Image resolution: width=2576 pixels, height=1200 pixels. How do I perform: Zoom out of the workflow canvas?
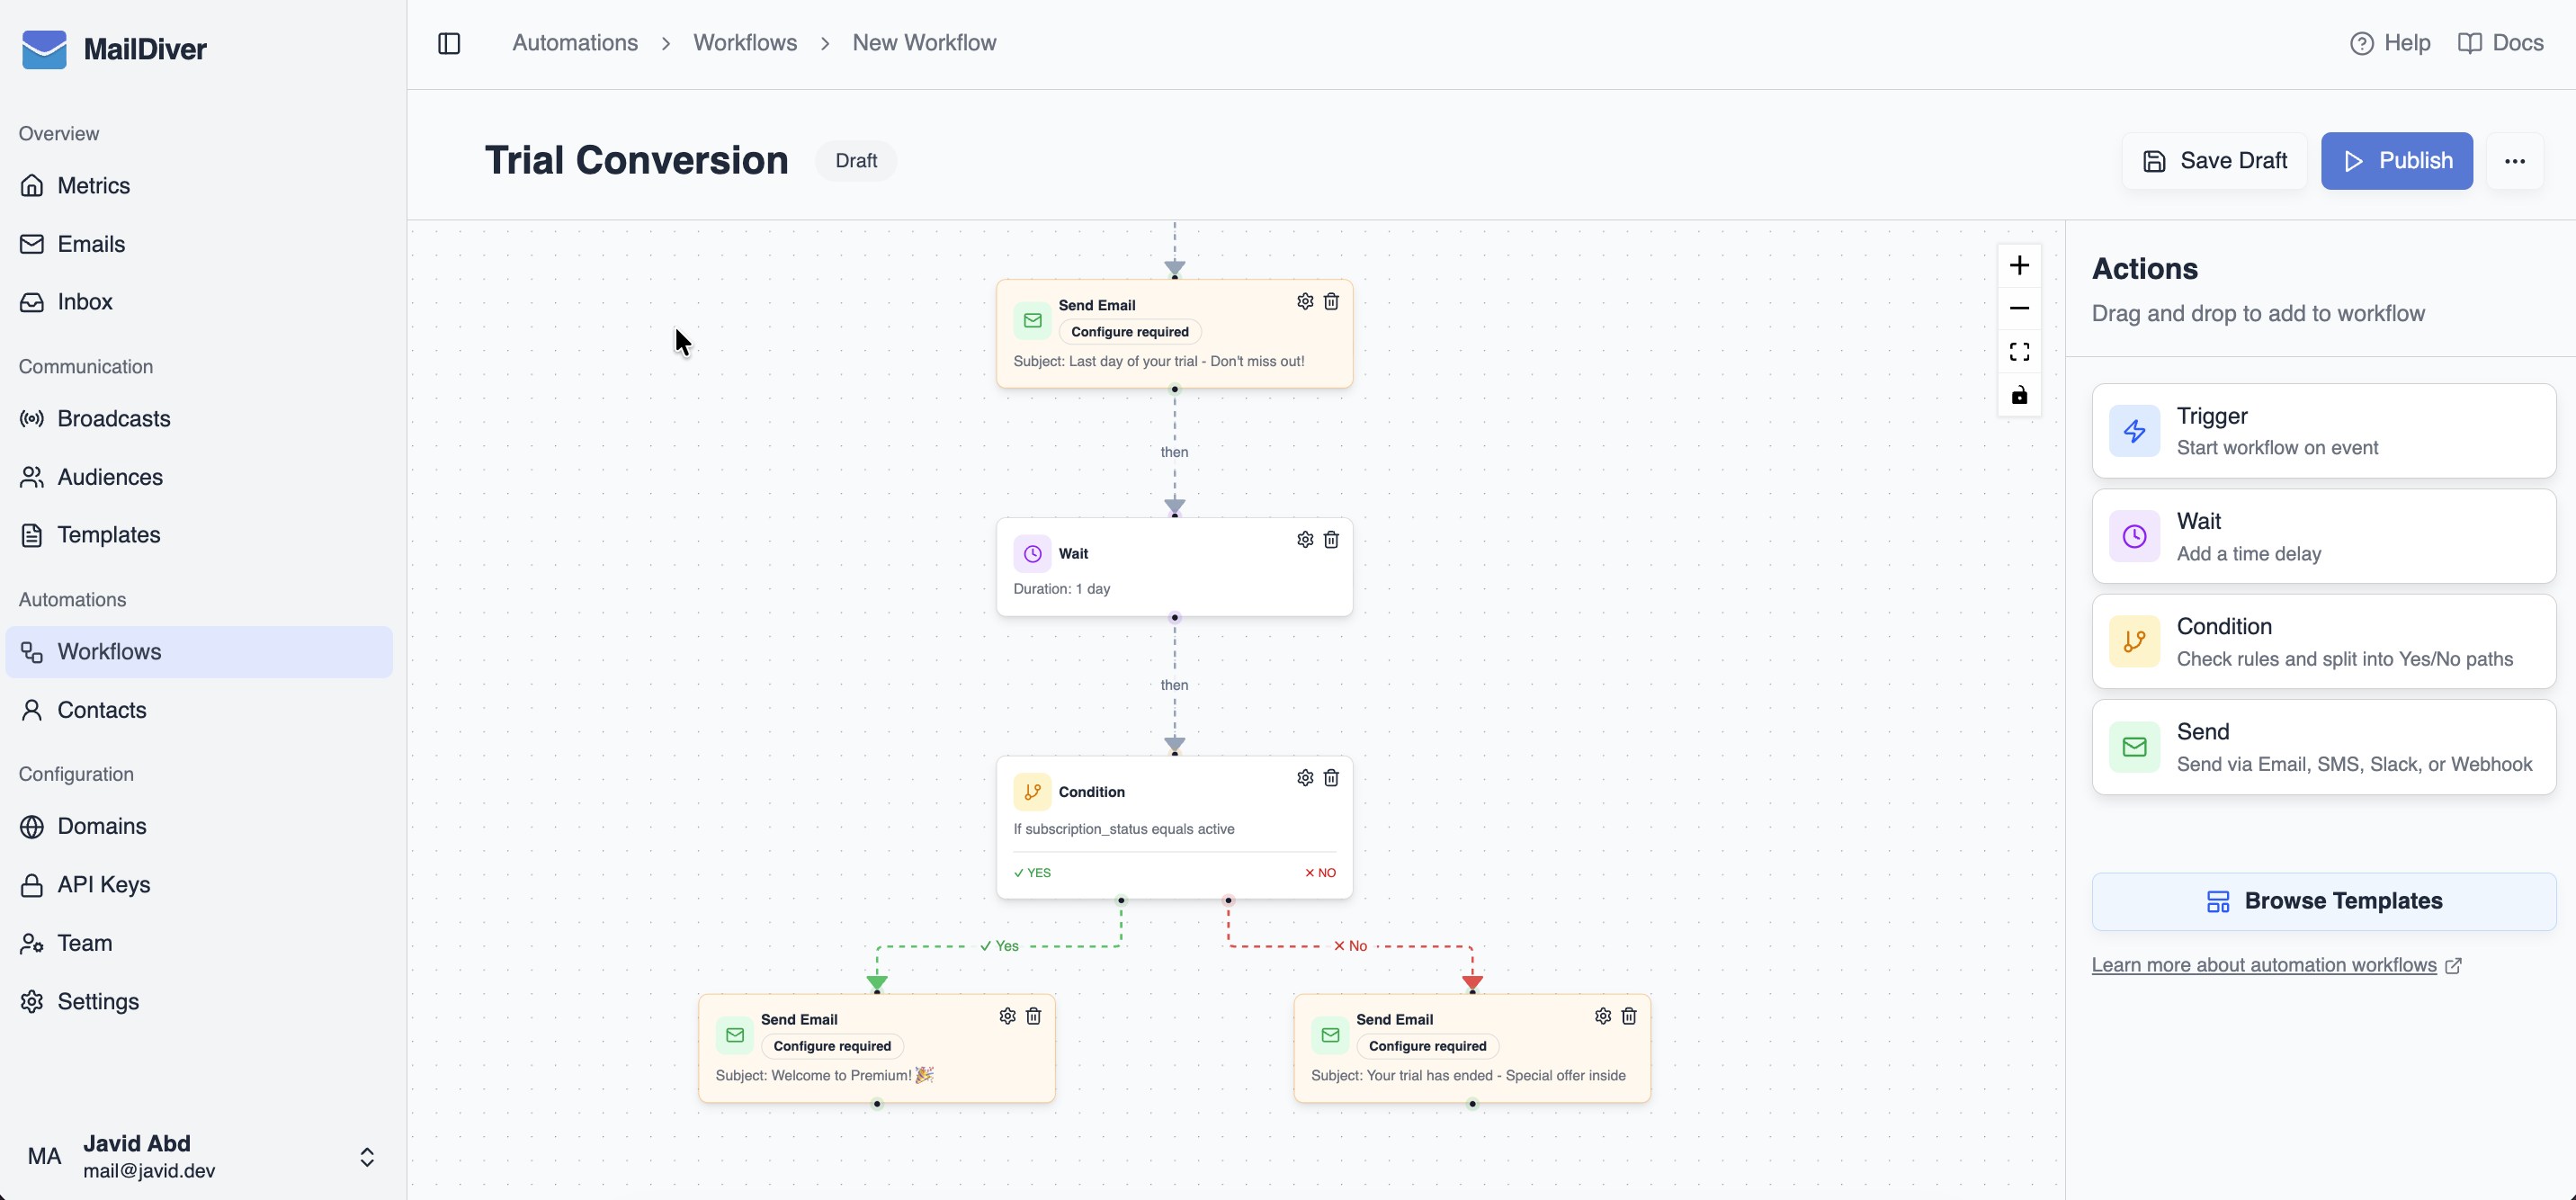tap(2019, 308)
